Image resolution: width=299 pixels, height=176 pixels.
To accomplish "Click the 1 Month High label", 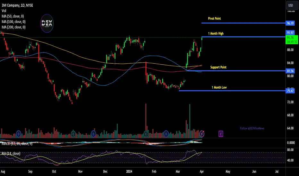I will (216, 34).
